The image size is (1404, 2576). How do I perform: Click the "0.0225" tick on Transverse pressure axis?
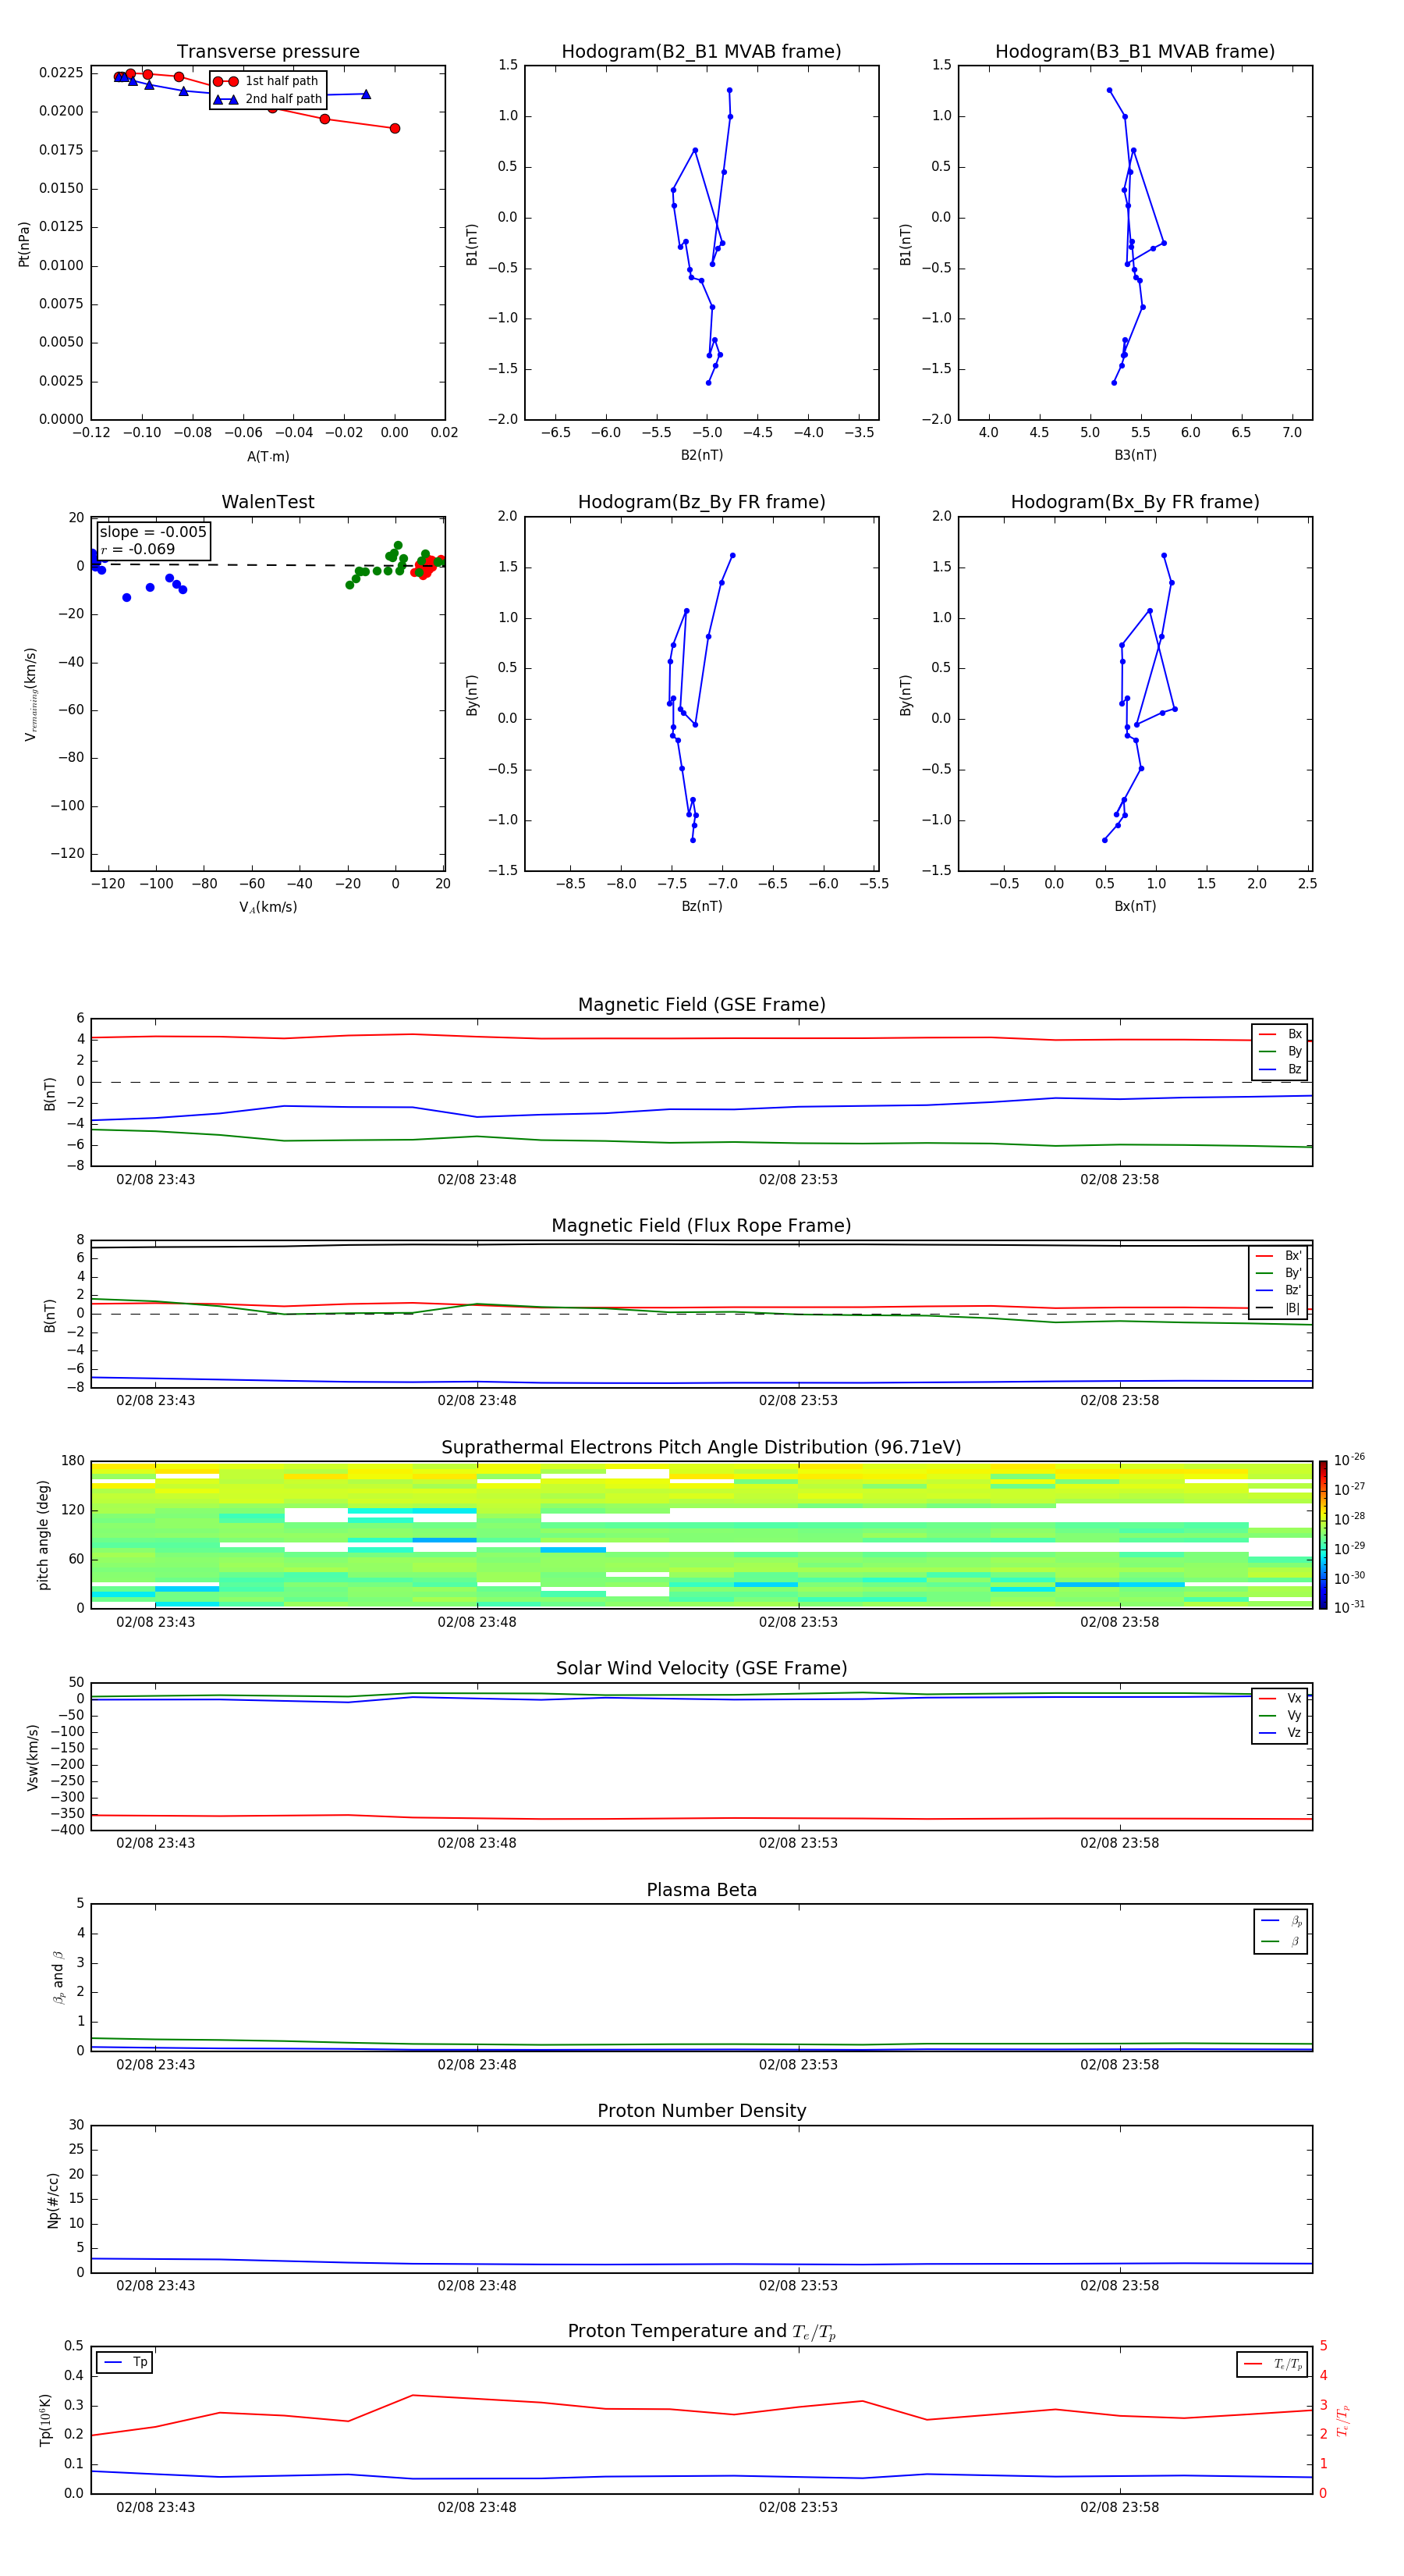(61, 73)
